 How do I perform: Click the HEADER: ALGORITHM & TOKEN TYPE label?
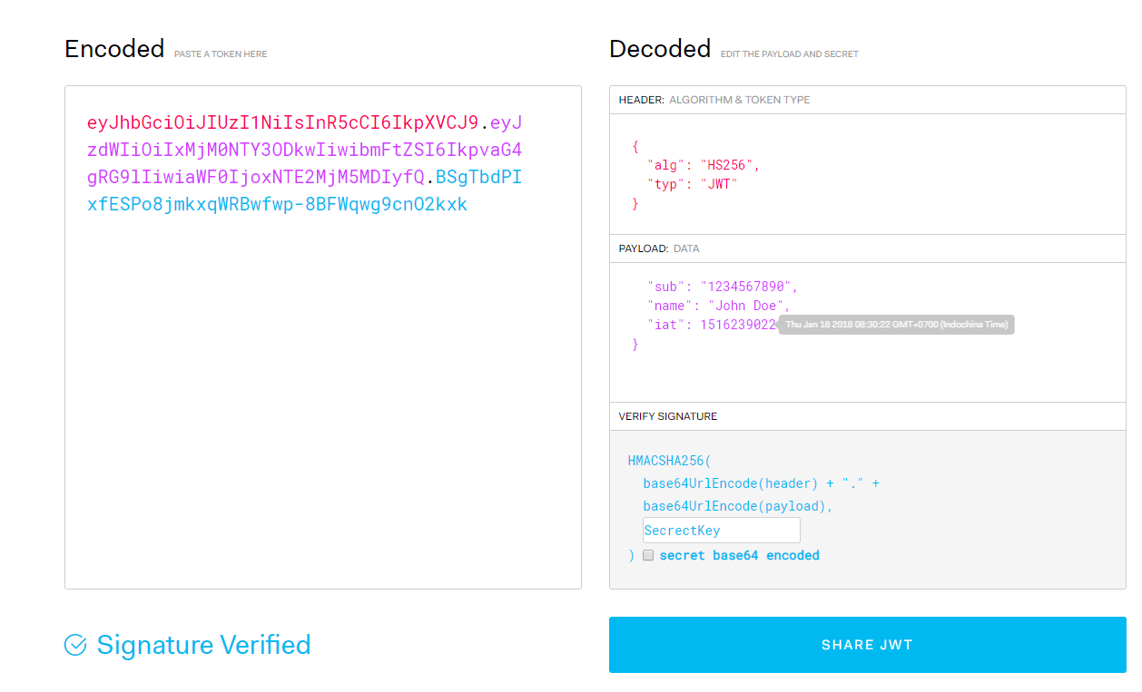(714, 100)
